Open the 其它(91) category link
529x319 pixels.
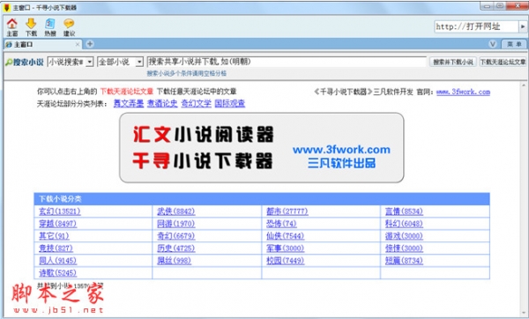pyautogui.click(x=54, y=235)
